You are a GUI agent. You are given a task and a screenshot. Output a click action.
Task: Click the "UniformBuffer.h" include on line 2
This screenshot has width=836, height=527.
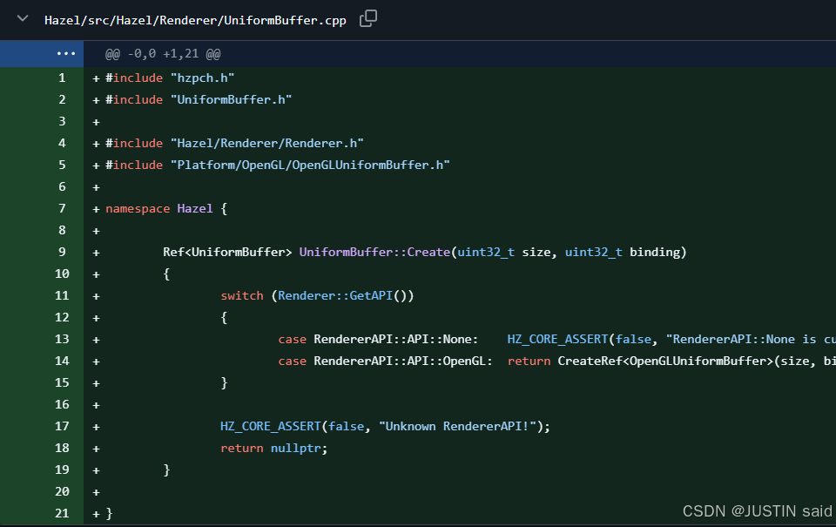pyautogui.click(x=231, y=99)
